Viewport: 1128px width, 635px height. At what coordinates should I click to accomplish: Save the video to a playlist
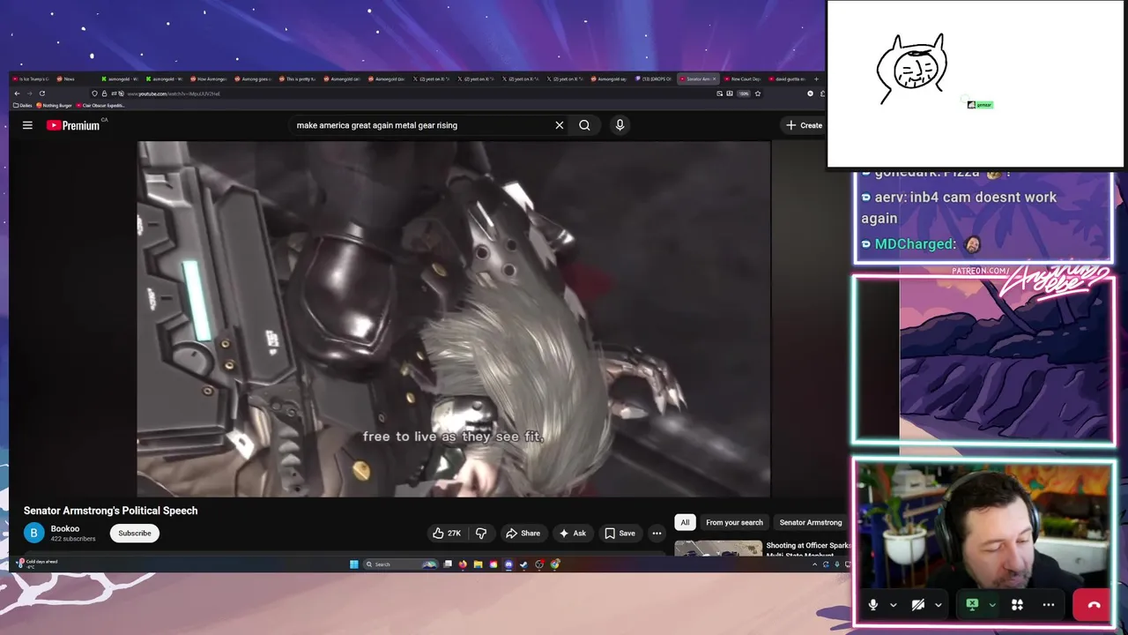[x=620, y=533]
